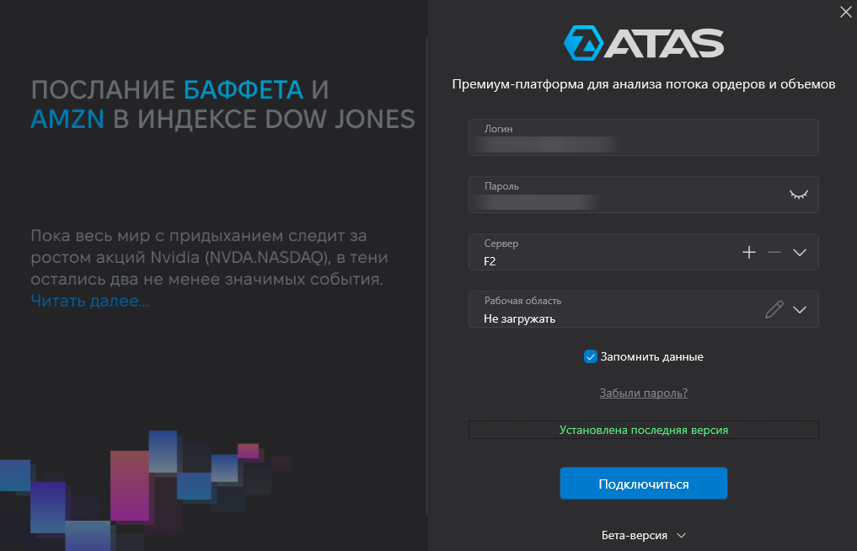Click the Установлена последняя версия status
This screenshot has width=857, height=551.
click(x=643, y=430)
